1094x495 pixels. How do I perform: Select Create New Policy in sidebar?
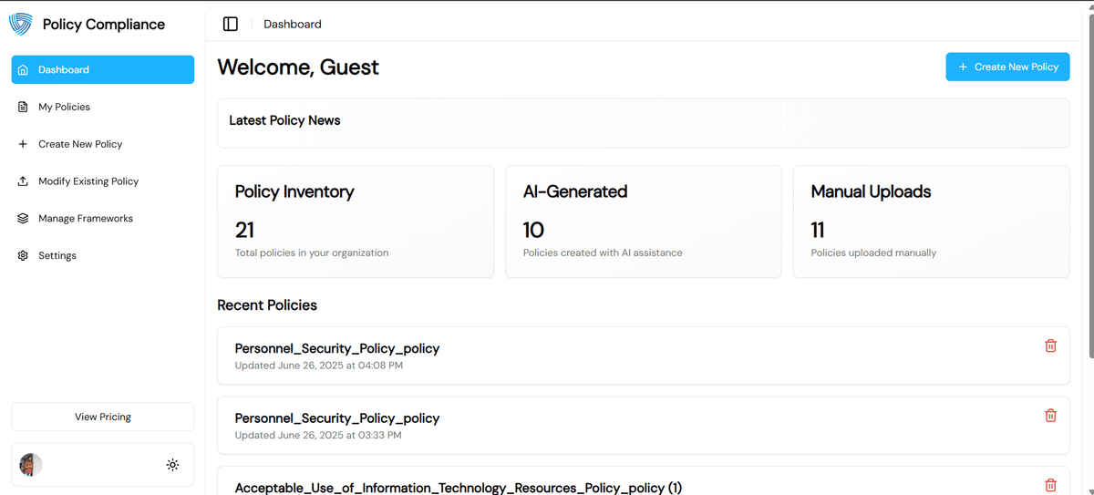[x=80, y=144]
